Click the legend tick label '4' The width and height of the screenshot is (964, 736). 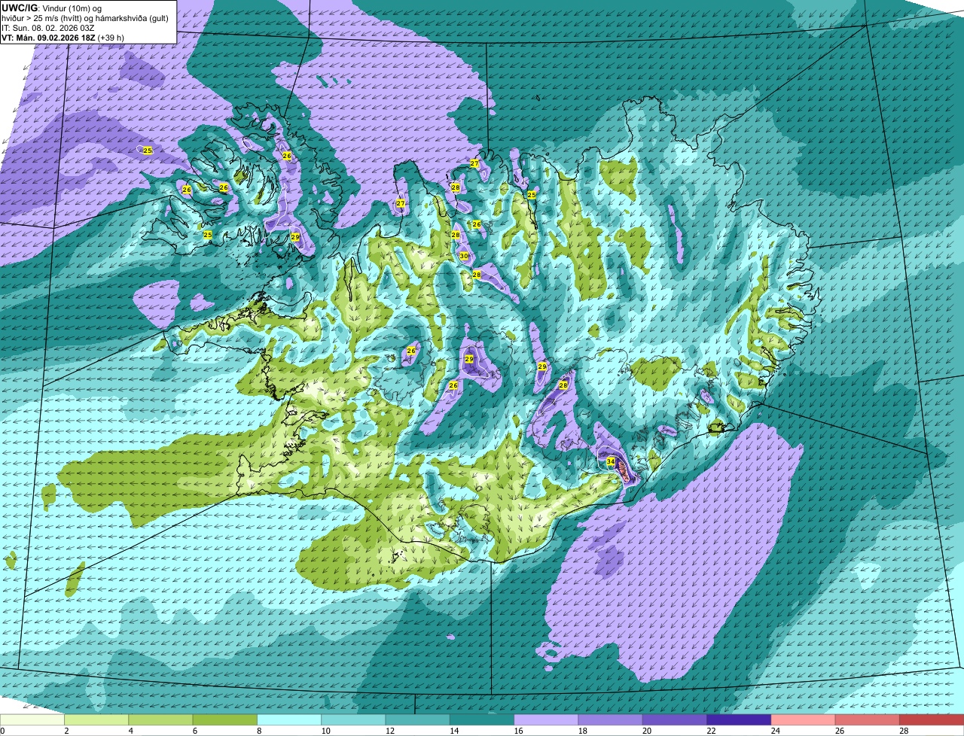131,731
